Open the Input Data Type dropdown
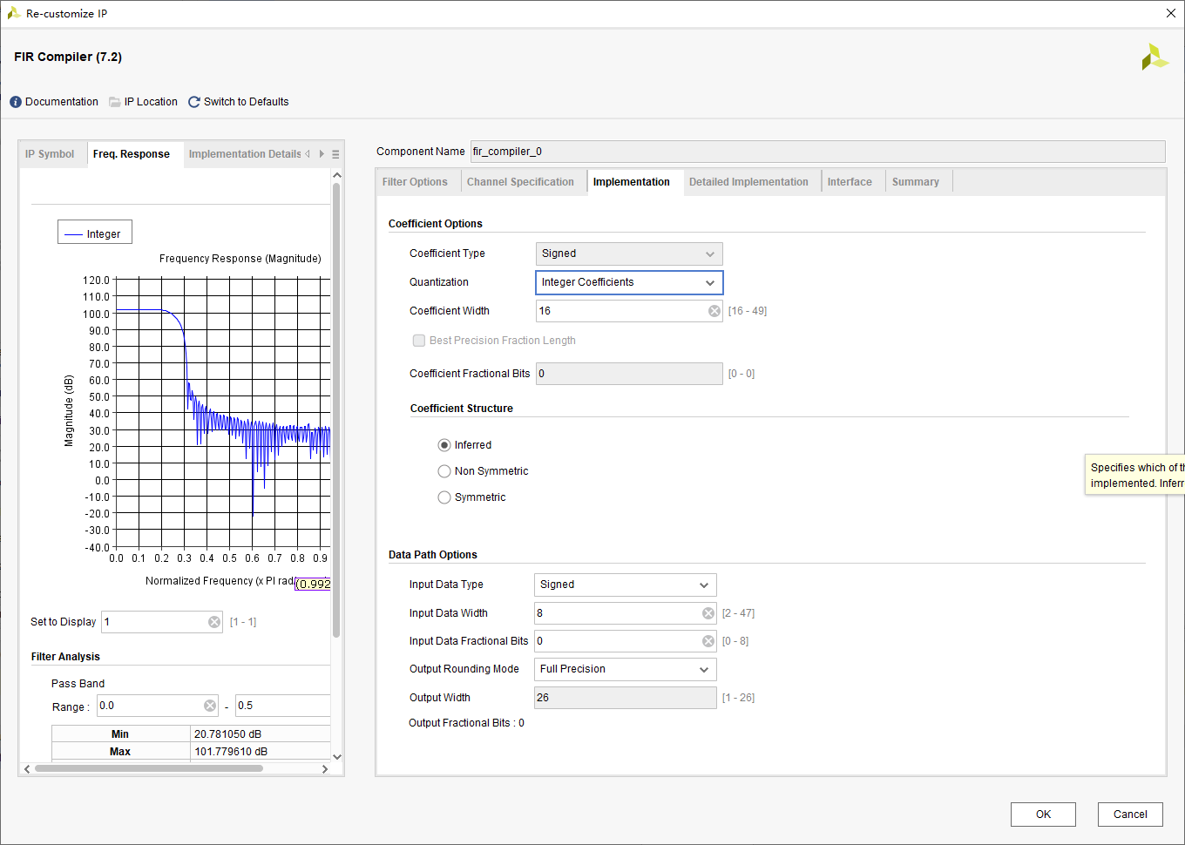The width and height of the screenshot is (1185, 845). tap(626, 585)
